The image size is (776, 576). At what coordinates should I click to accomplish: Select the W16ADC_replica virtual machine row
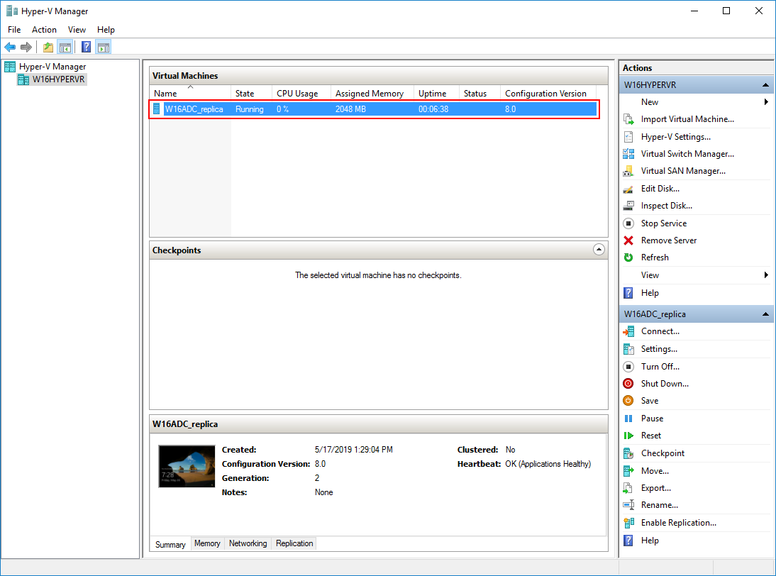374,109
